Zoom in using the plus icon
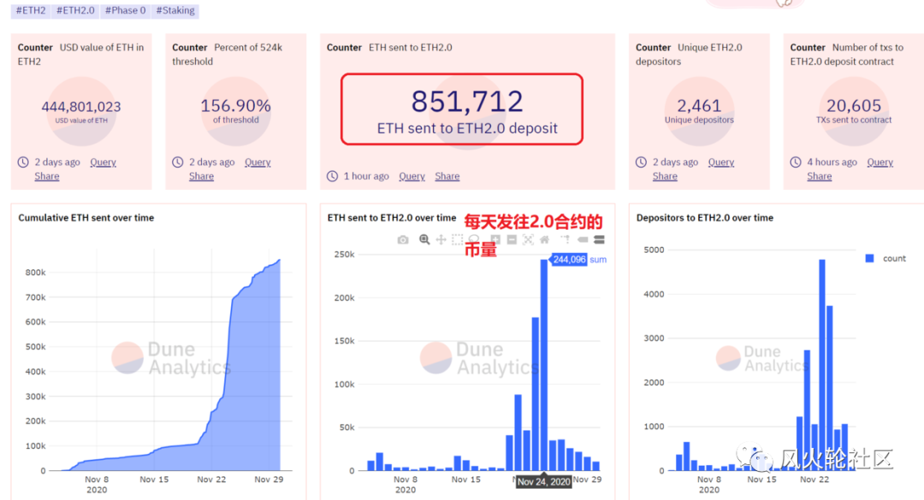Screen dimensions: 924x500 click(496, 240)
